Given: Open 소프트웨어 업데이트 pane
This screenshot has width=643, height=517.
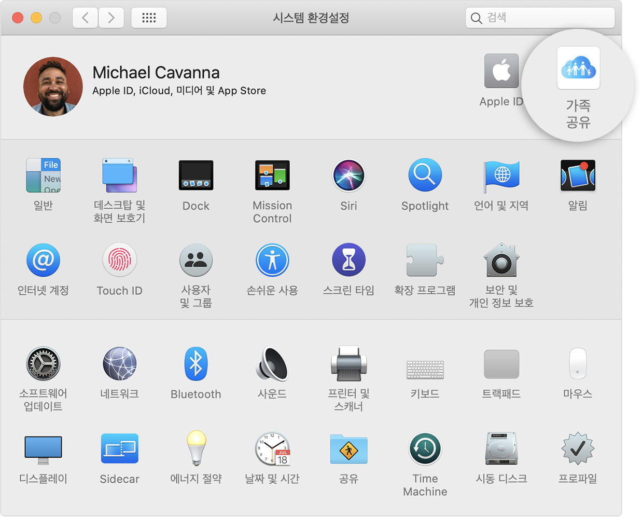Looking at the screenshot, I should [x=43, y=364].
